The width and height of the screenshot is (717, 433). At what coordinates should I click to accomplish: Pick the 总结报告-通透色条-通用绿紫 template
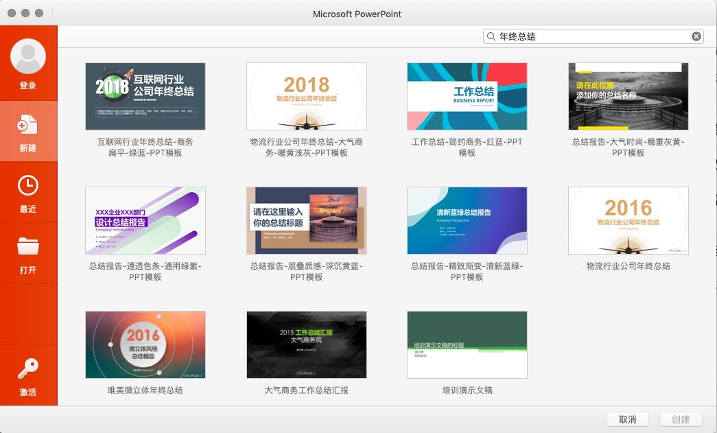click(x=145, y=220)
